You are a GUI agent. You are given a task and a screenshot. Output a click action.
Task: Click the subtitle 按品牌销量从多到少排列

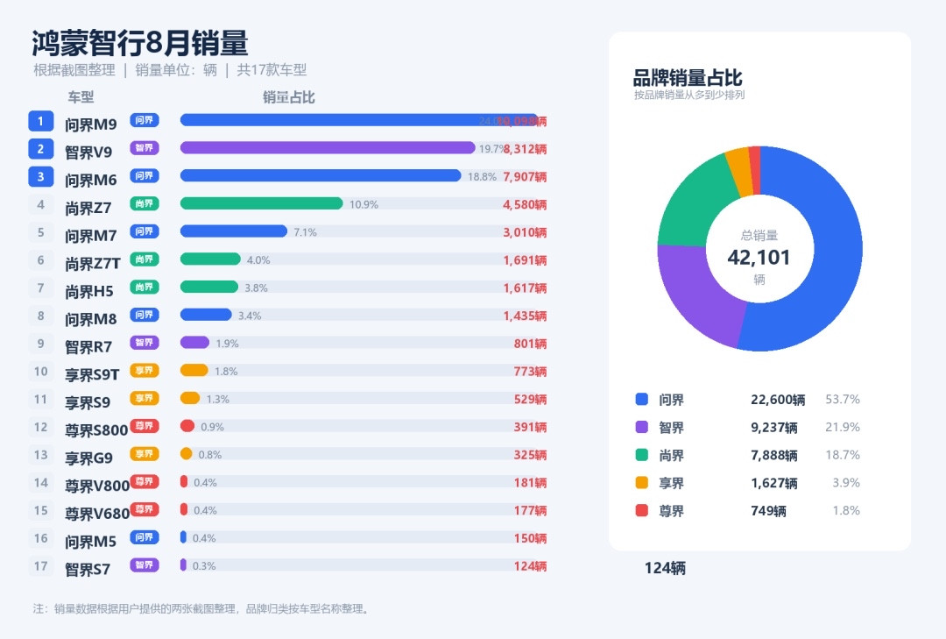pyautogui.click(x=689, y=95)
